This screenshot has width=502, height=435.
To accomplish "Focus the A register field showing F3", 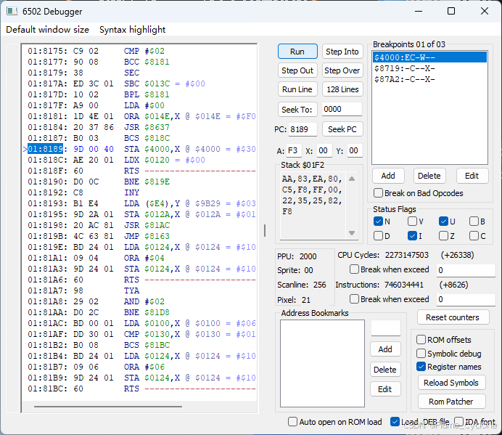I will coord(294,150).
